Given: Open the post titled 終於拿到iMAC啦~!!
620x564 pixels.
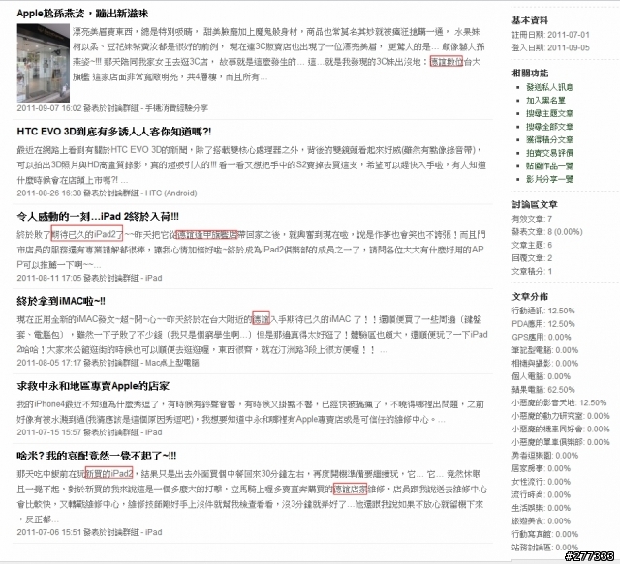Looking at the screenshot, I should [x=61, y=302].
